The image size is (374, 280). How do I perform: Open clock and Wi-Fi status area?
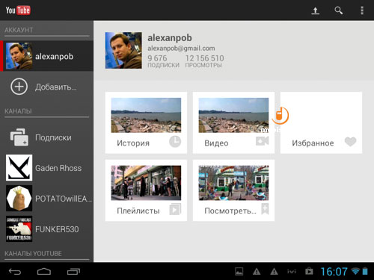344,271
